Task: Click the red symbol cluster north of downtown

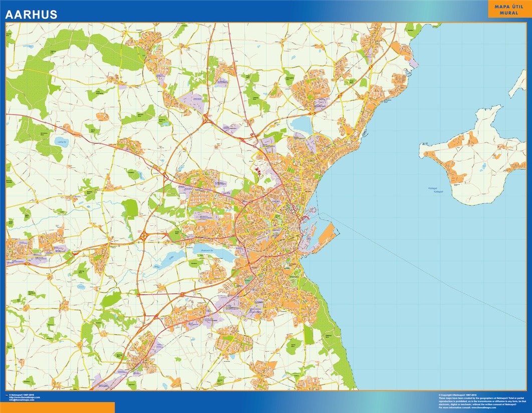Action: pyautogui.click(x=259, y=171)
